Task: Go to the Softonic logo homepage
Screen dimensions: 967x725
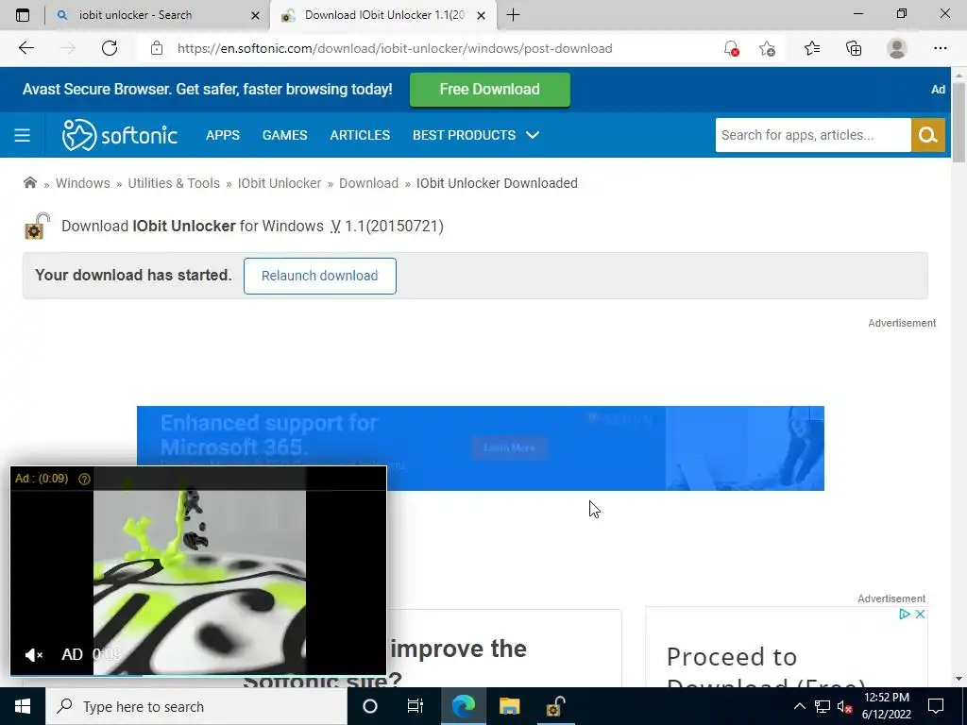Action: [x=120, y=135]
